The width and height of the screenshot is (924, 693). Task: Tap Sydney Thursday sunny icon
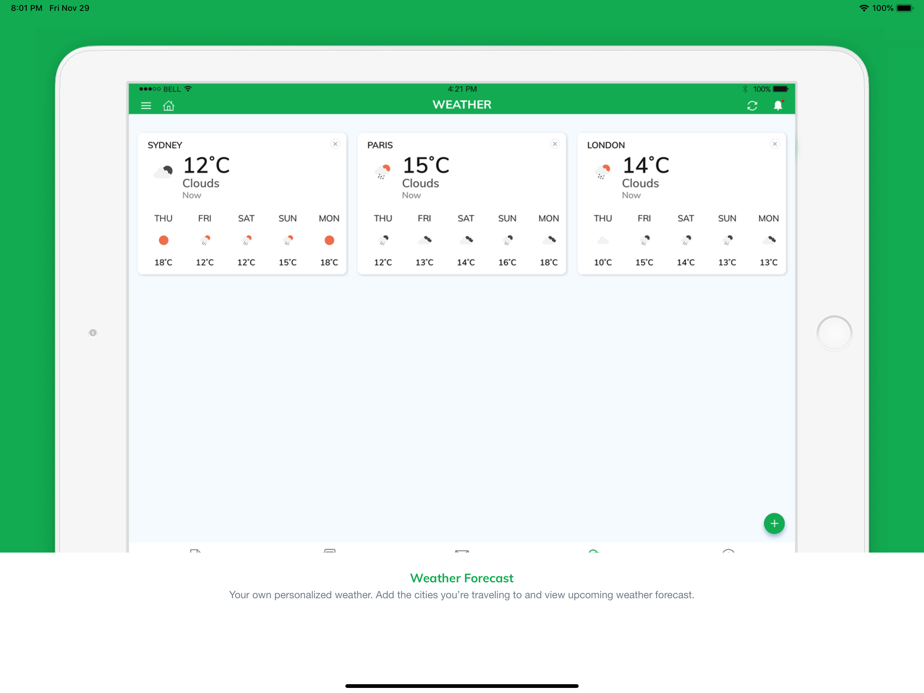tap(163, 240)
